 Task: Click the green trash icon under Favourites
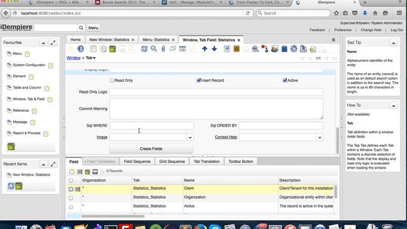(11, 147)
